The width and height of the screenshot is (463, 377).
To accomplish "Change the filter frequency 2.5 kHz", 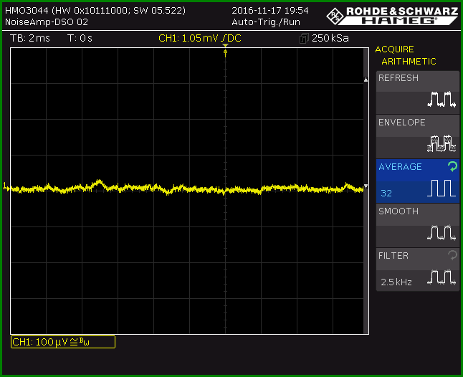I will pyautogui.click(x=396, y=282).
